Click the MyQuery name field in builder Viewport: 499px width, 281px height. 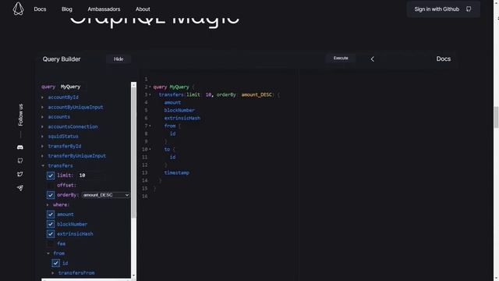pos(71,87)
